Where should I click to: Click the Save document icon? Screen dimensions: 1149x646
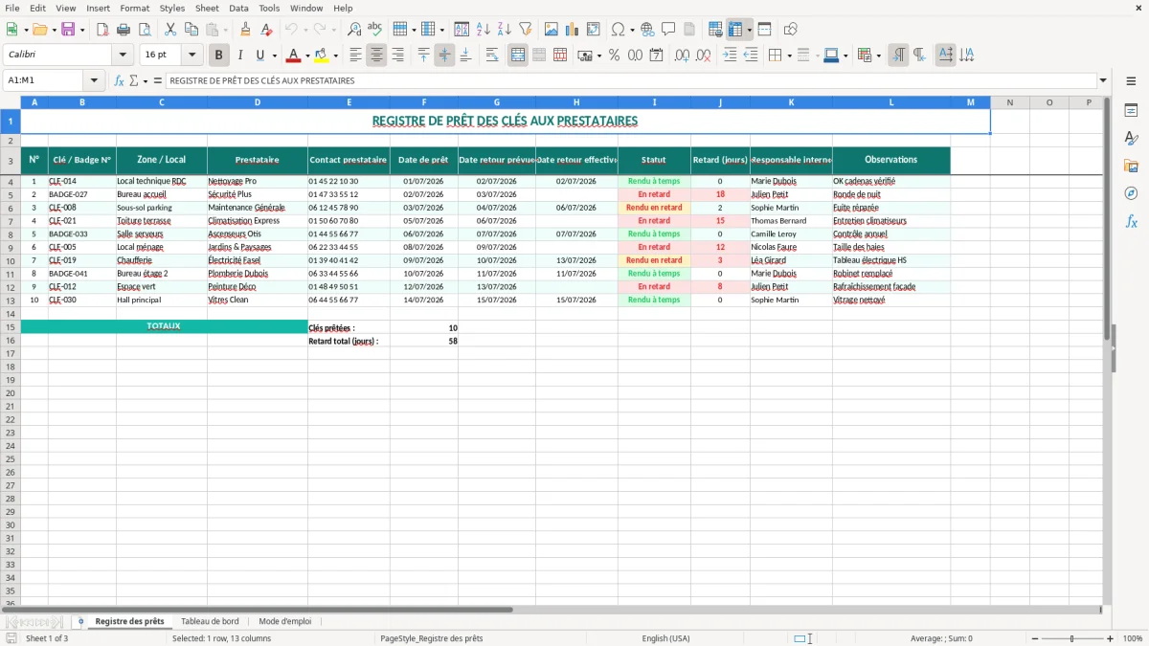[x=68, y=30]
